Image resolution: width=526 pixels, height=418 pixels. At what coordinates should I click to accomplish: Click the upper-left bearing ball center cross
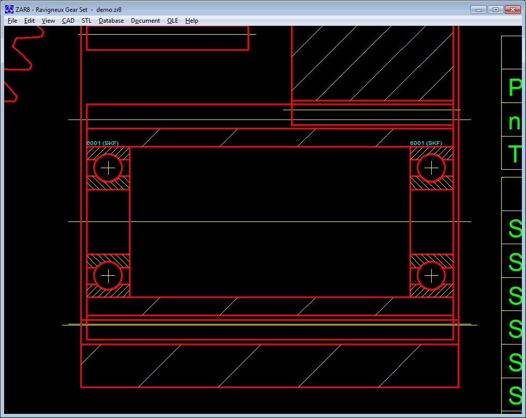tap(108, 168)
